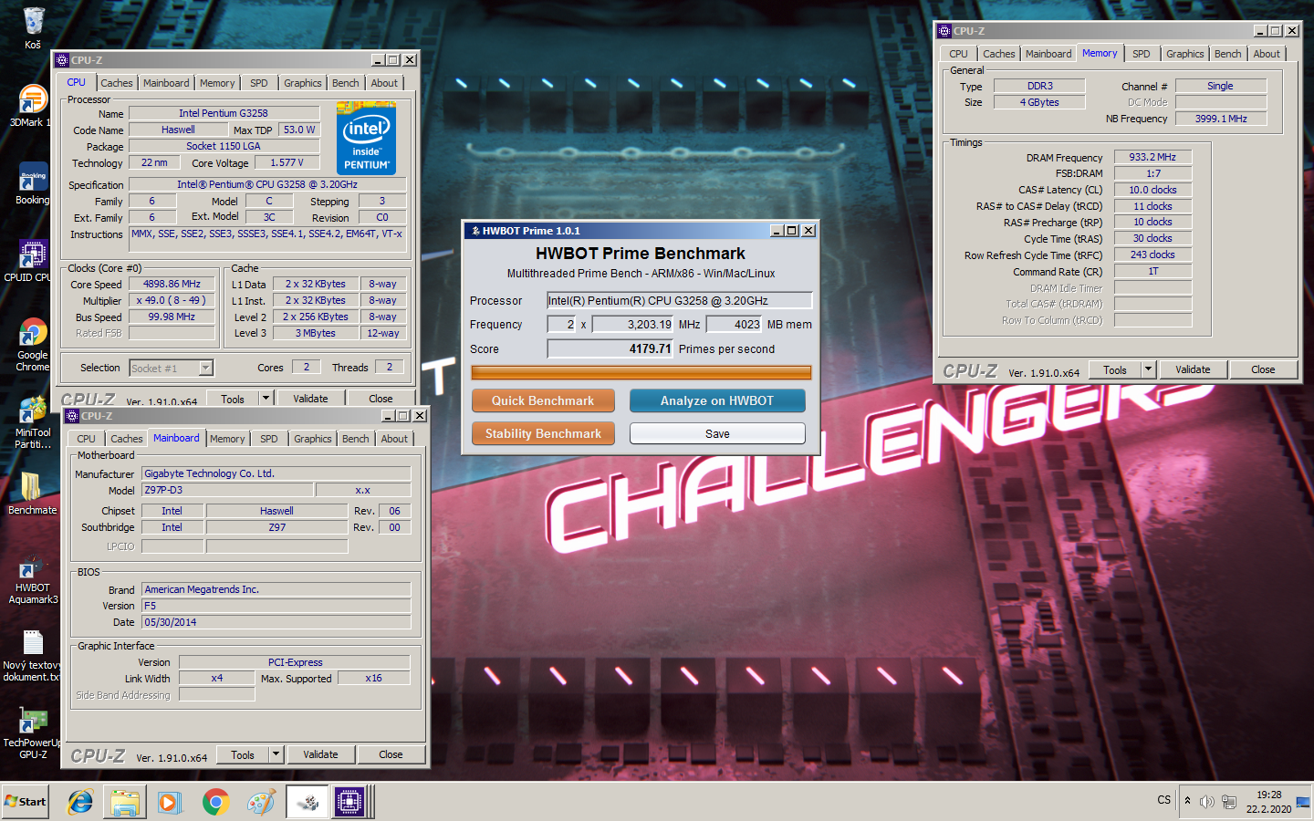Open CPU tab in Memory window
The image size is (1314, 821).
coord(958,54)
